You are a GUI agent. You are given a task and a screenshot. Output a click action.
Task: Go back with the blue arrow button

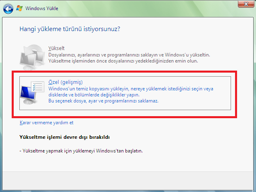8,9
